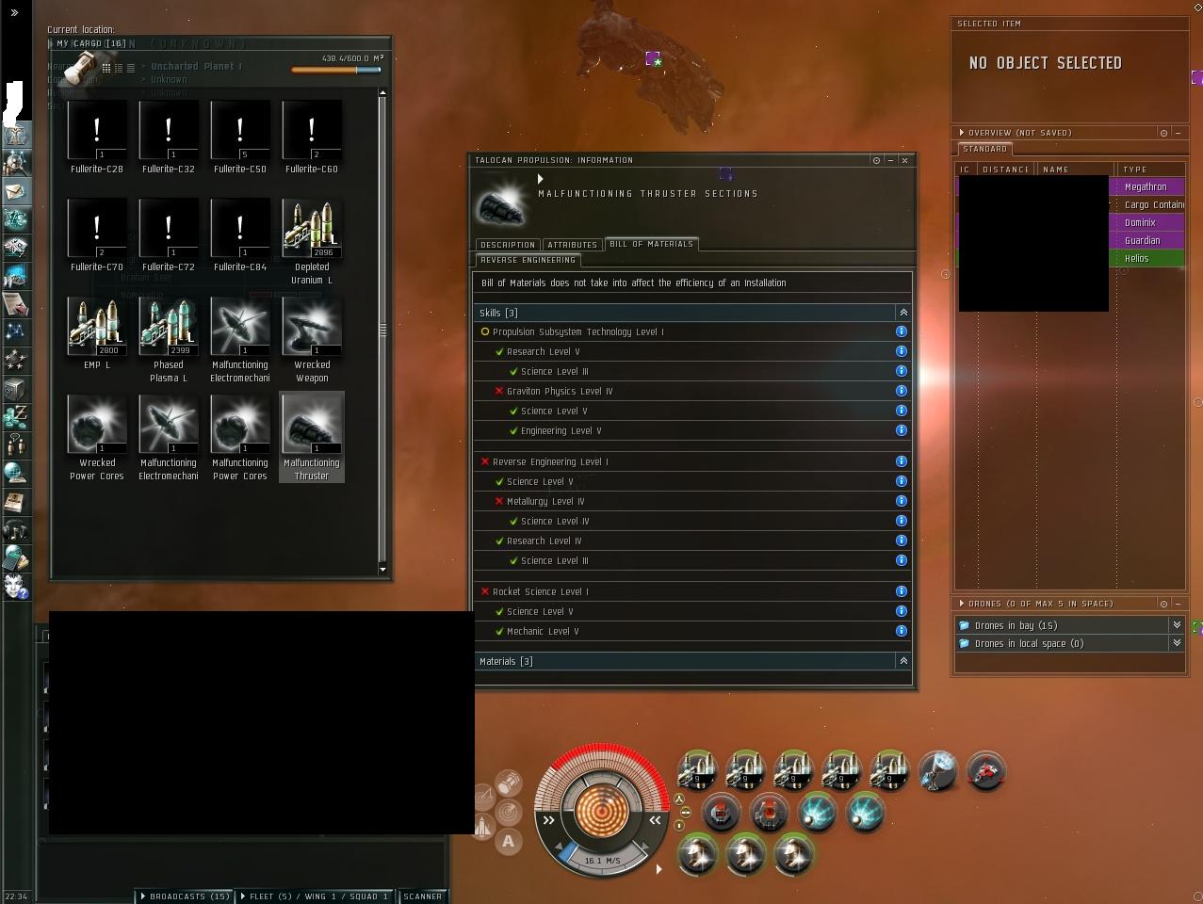Screen dimensions: 1203x904
Task: Open People and Places magnifier icon
Action: (15, 163)
